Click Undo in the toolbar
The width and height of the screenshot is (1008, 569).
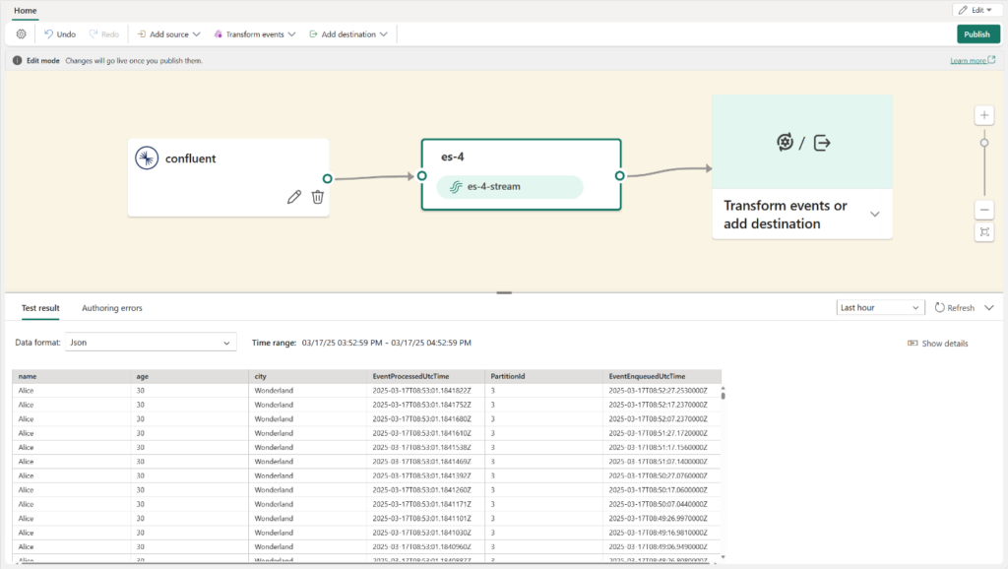[60, 34]
